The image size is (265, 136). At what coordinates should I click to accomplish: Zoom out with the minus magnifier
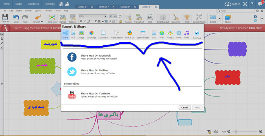point(229,131)
